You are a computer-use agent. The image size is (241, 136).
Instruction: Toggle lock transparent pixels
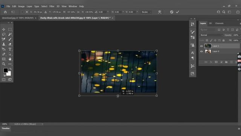207,40
